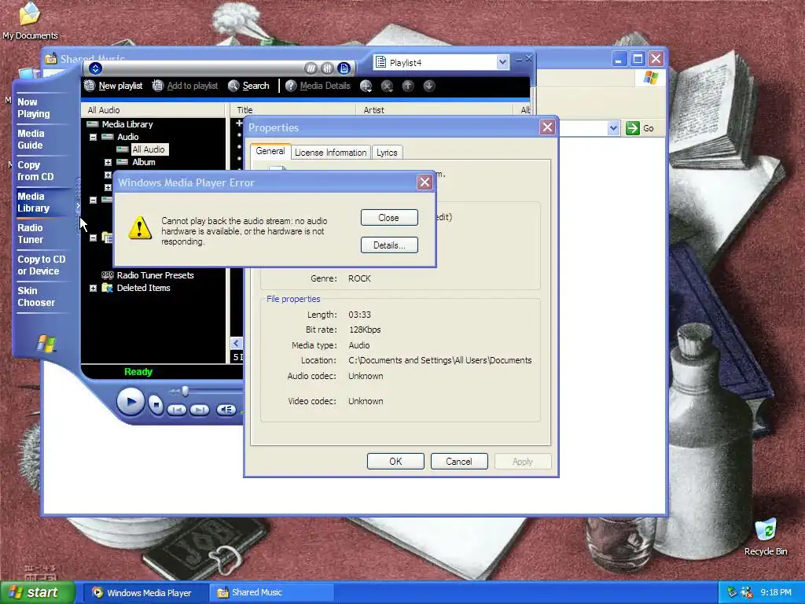
Task: Open the Recycle Bin desktop icon
Action: 766,537
